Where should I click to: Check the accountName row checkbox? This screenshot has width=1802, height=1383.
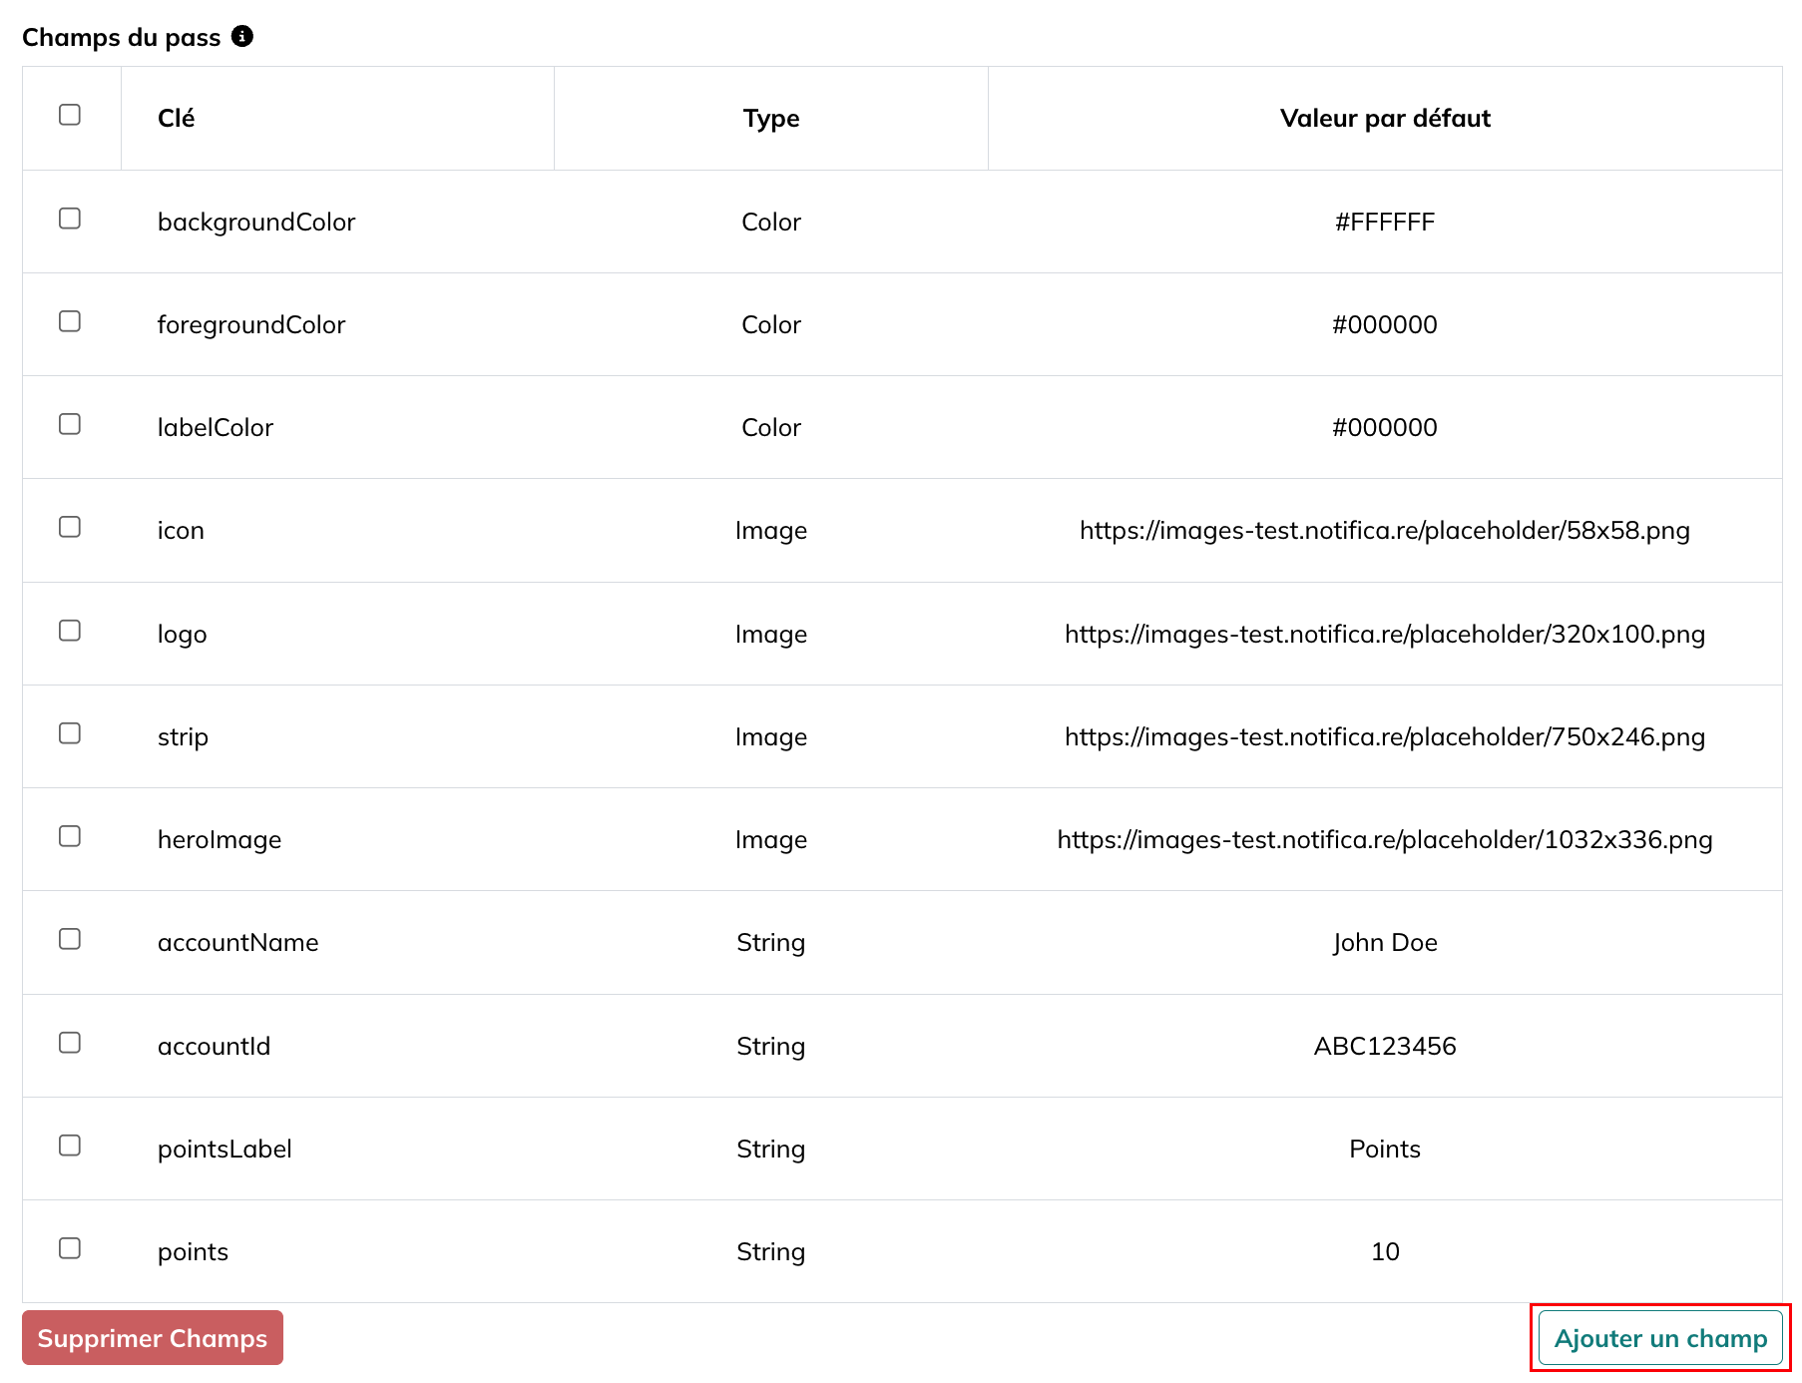coord(70,939)
